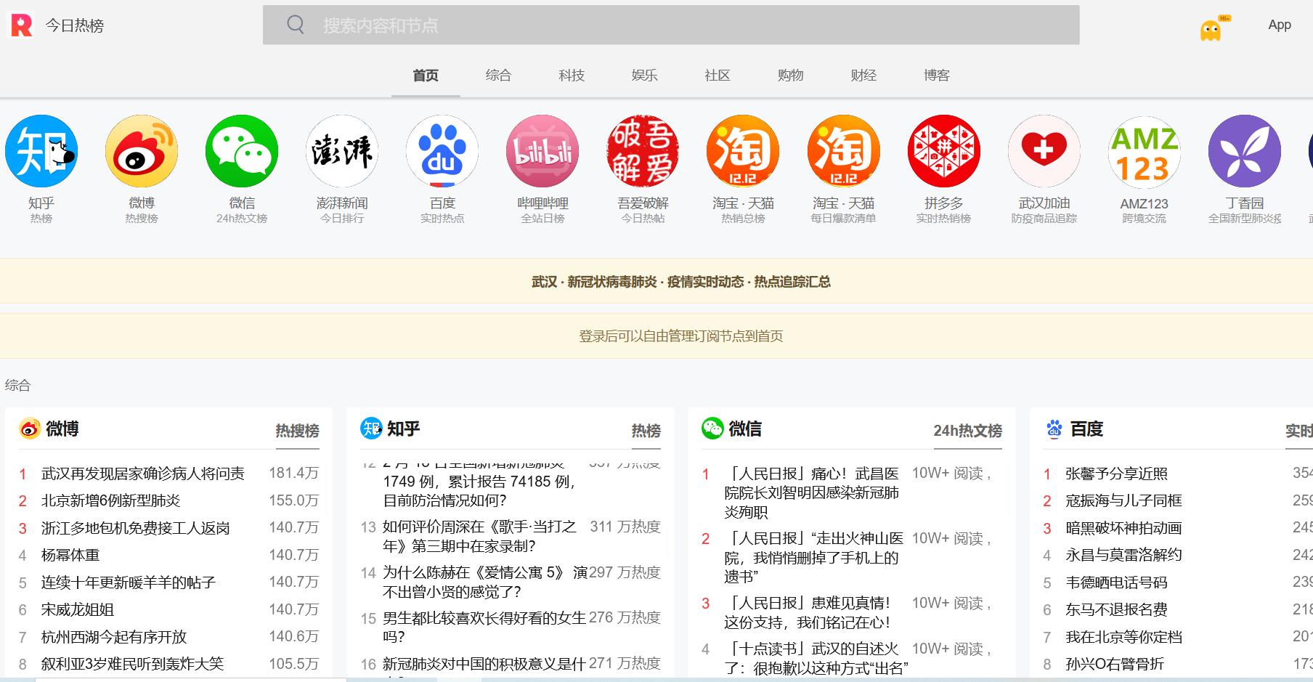Select the AMZ123 跨境交流 icon
This screenshot has height=682, width=1313.
pyautogui.click(x=1144, y=150)
